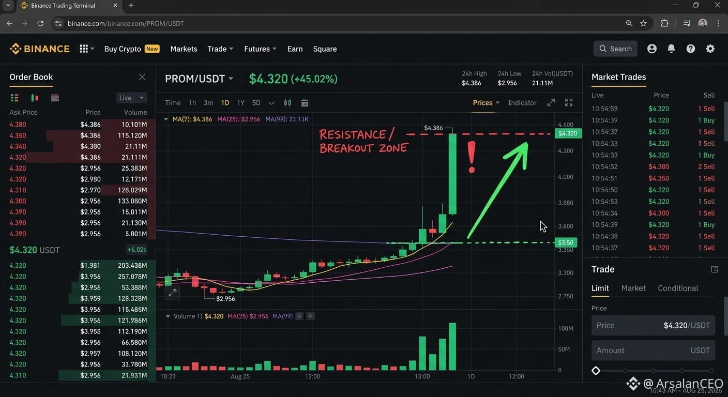Select the 1D chart interval

pyautogui.click(x=225, y=103)
